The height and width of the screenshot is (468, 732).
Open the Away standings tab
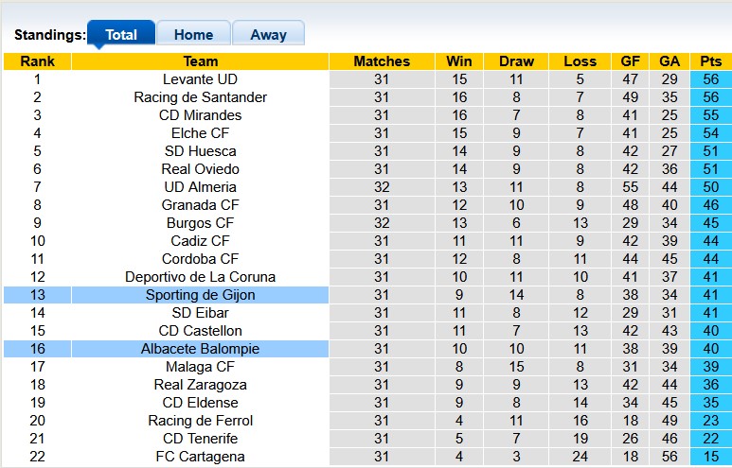tap(268, 35)
